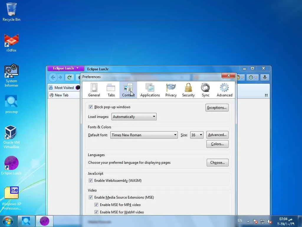Viewport: 302px width, 227px height.
Task: Click the Most Visited bookmarks icon
Action: 51,87
